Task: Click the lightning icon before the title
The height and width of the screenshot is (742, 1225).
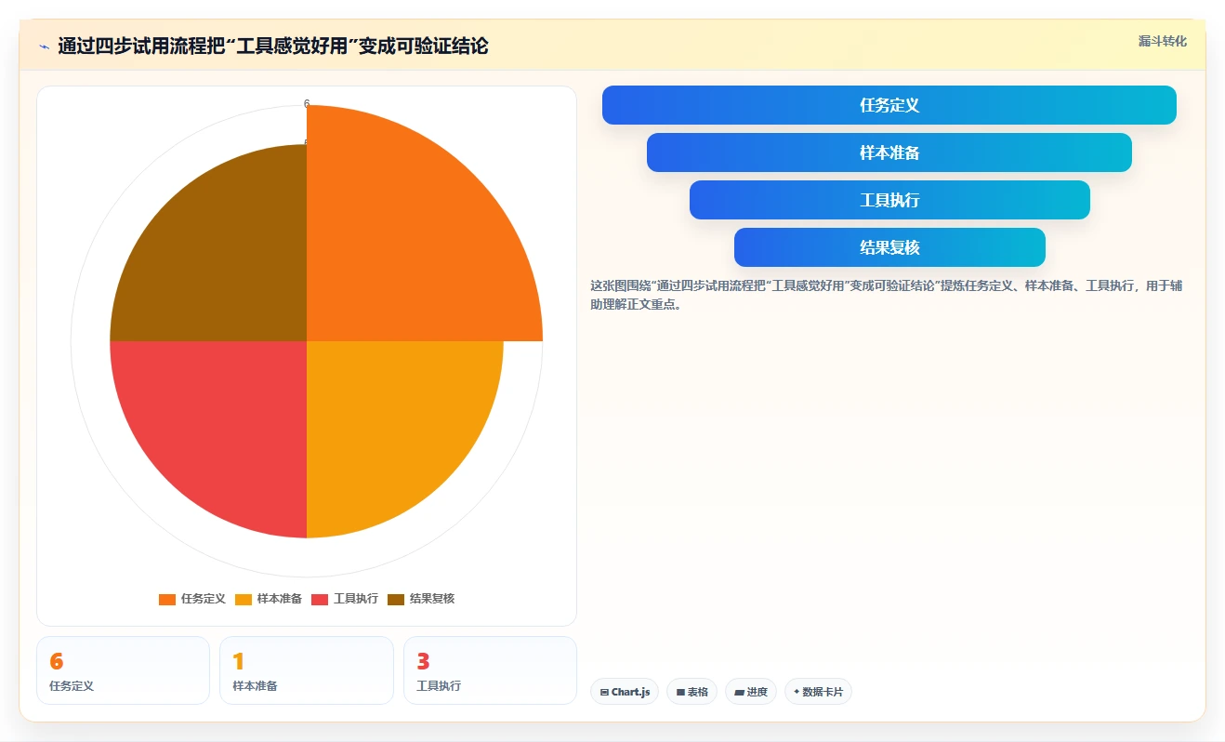Action: pyautogui.click(x=44, y=46)
